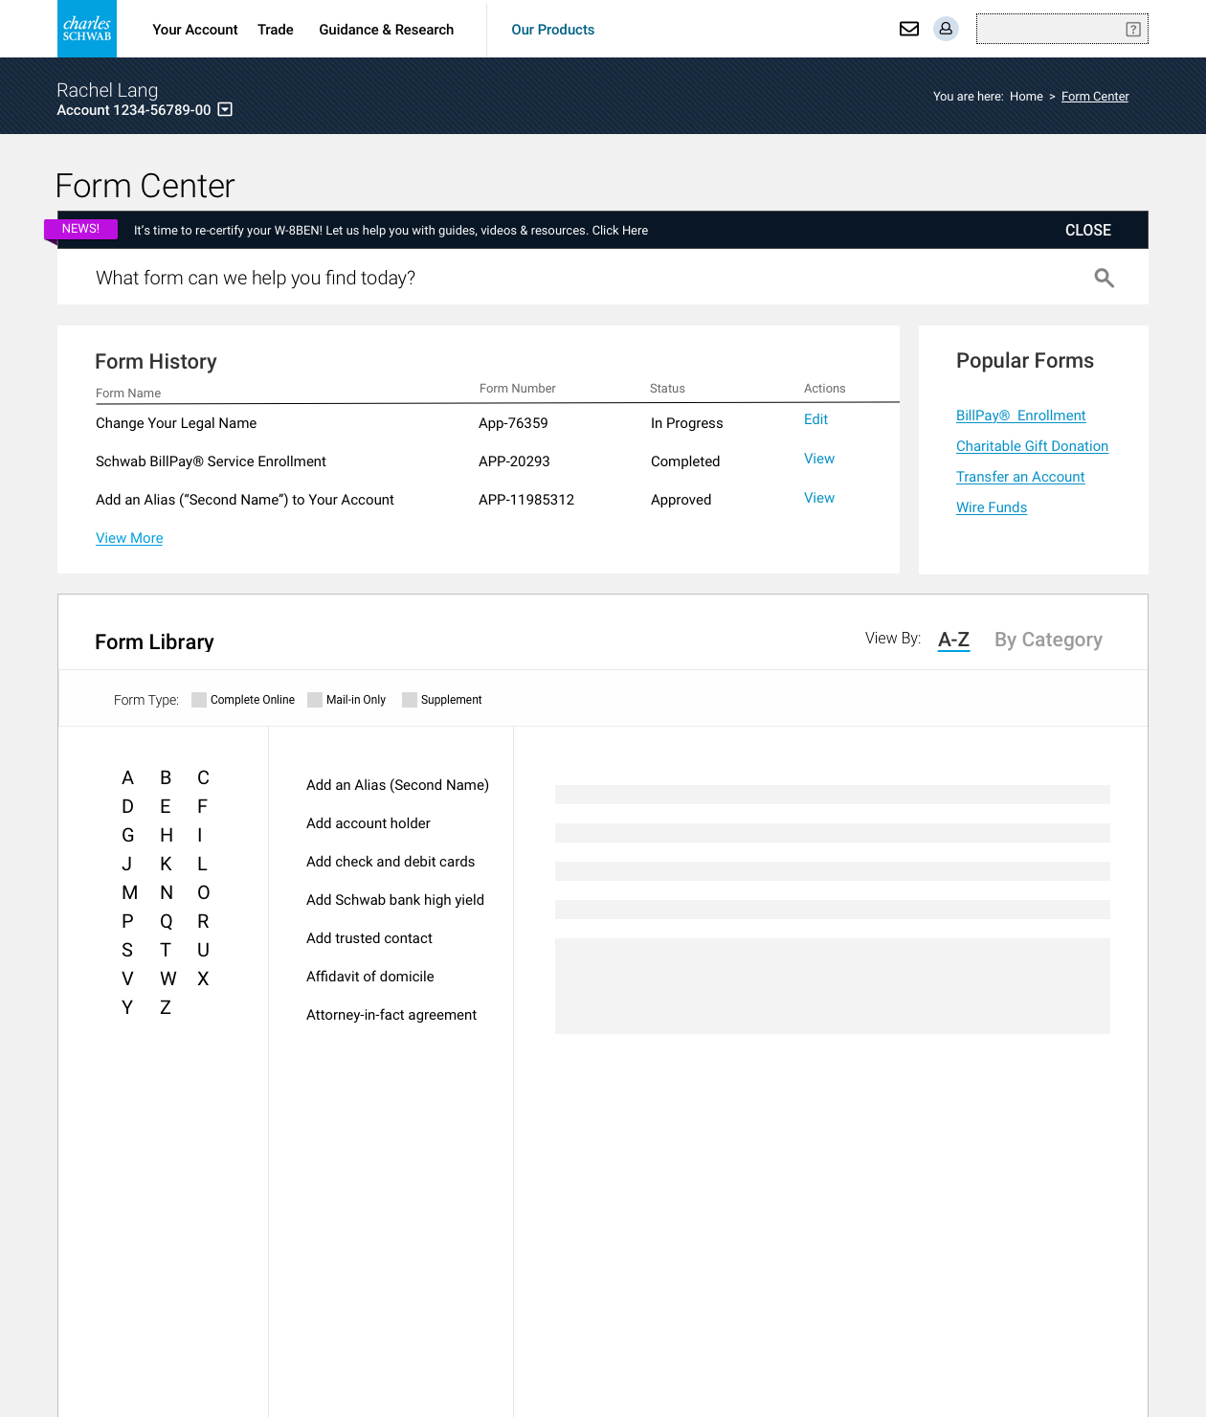Open Our Products menu
The height and width of the screenshot is (1417, 1206).
pyautogui.click(x=553, y=30)
